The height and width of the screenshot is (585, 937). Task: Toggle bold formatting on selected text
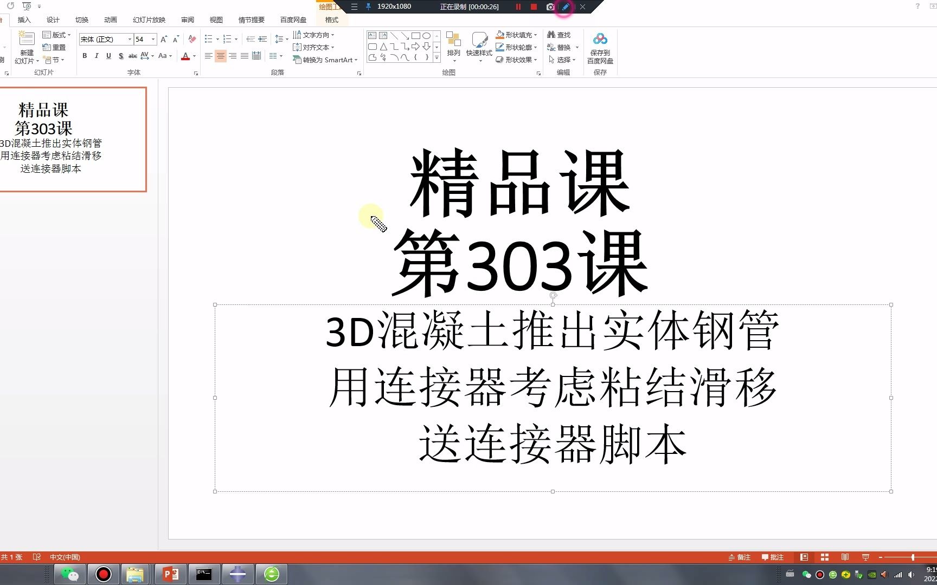(85, 56)
